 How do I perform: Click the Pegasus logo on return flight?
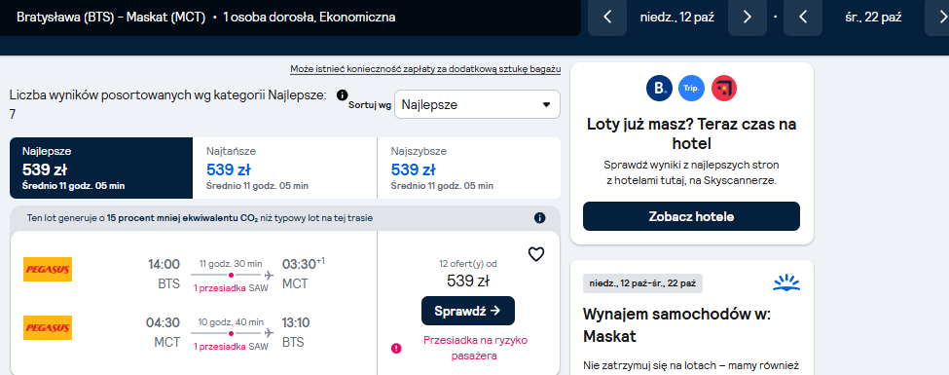click(x=48, y=327)
